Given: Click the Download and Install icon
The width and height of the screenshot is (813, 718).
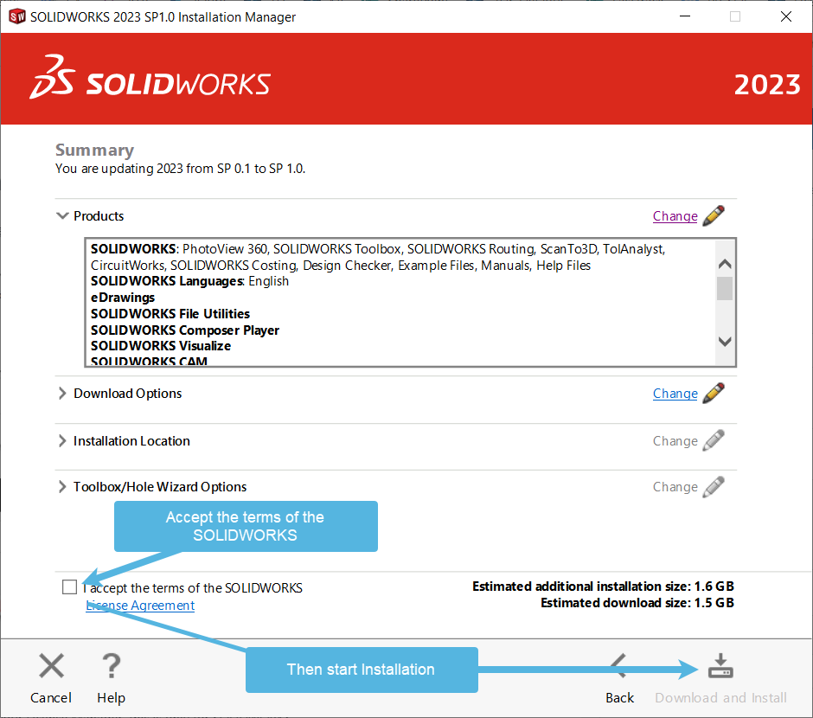Looking at the screenshot, I should 720,665.
